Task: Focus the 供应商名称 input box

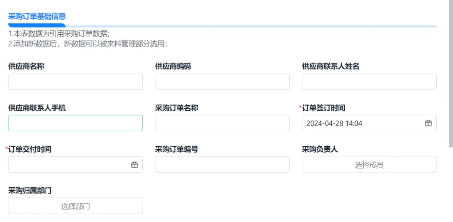Action: point(75,82)
